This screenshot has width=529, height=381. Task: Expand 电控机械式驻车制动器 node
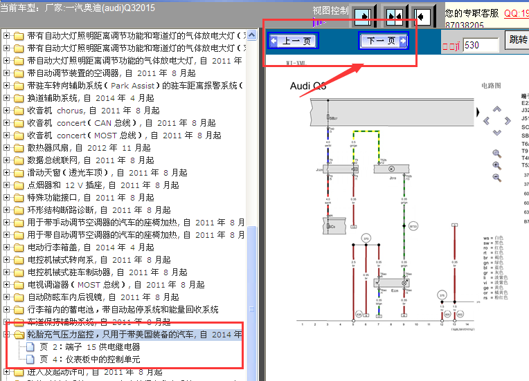pyautogui.click(x=6, y=272)
